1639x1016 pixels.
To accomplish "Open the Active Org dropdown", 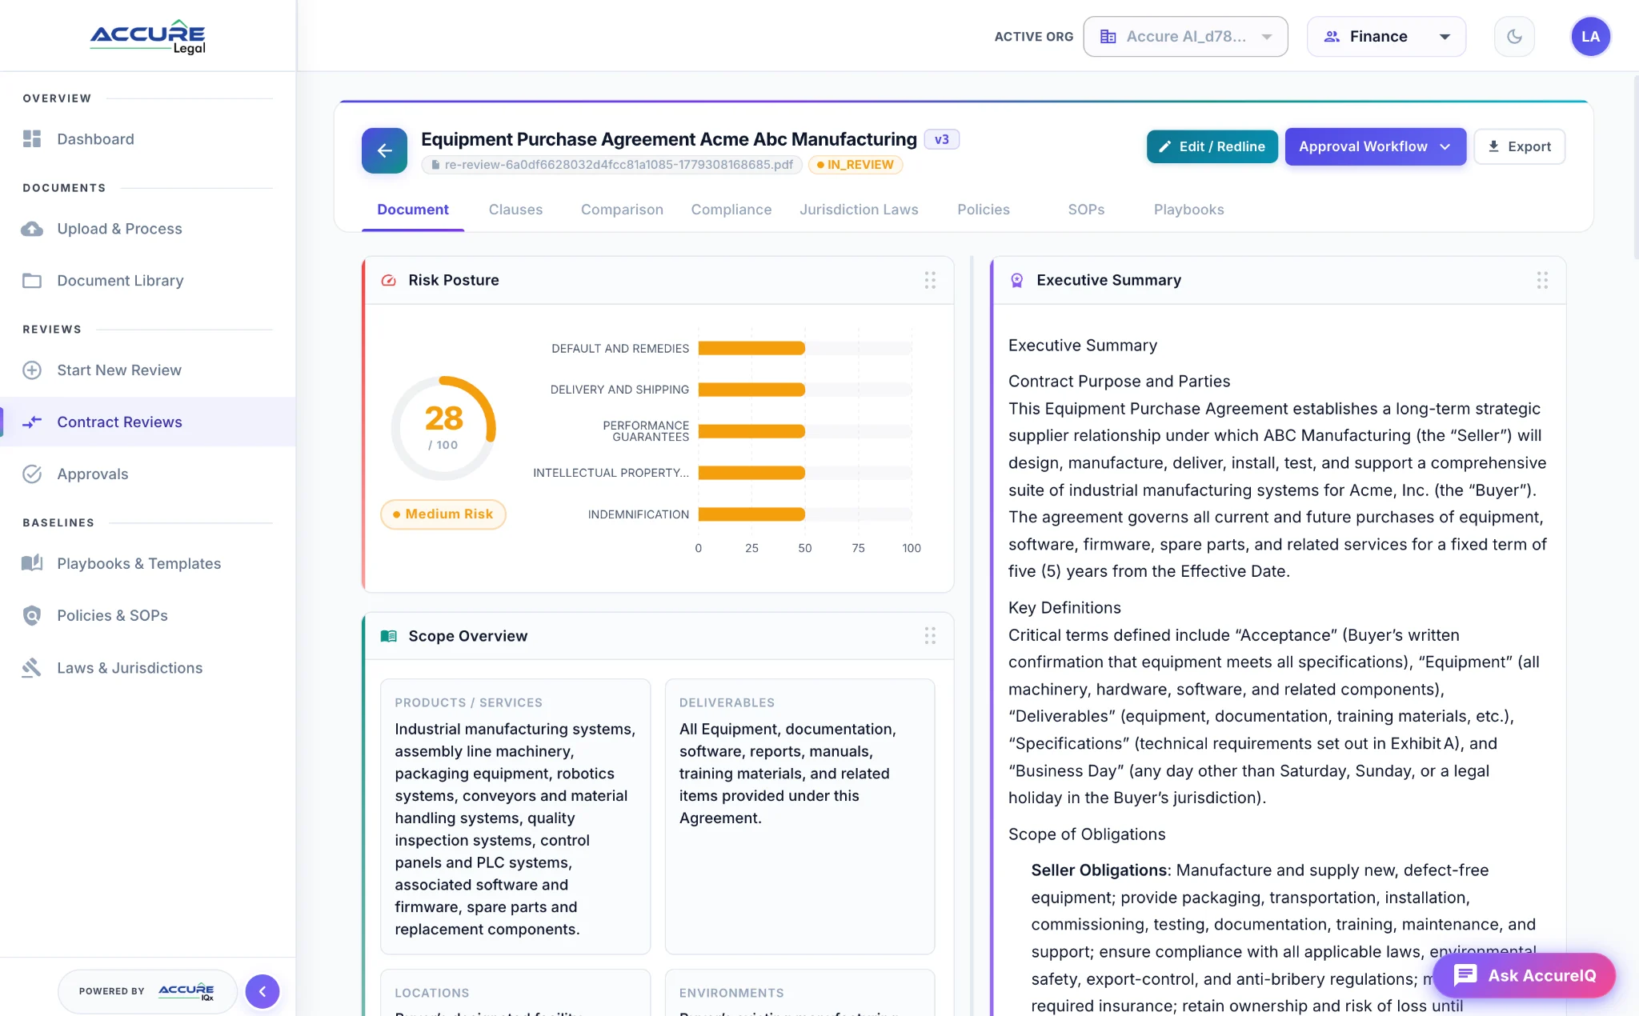I will click(x=1185, y=37).
